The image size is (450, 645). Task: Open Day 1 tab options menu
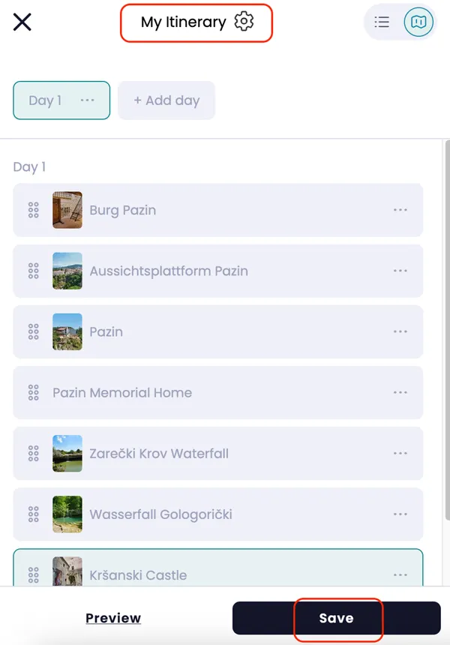[x=87, y=100]
